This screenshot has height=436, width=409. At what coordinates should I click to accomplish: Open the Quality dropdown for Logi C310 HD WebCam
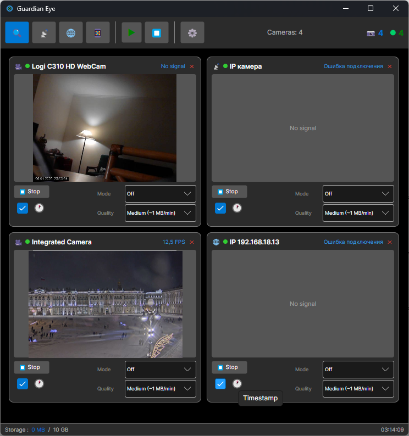161,213
